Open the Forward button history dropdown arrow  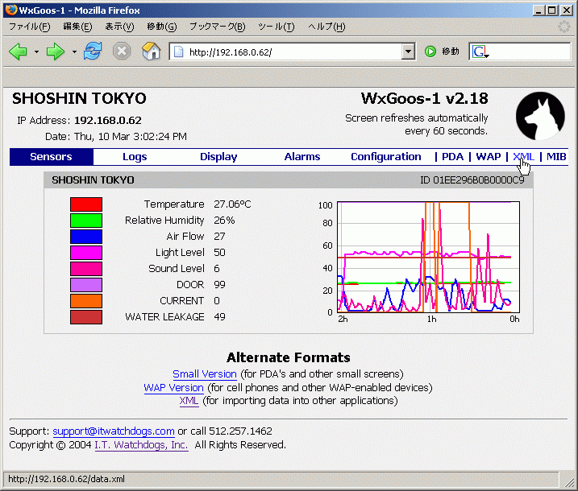coord(74,52)
